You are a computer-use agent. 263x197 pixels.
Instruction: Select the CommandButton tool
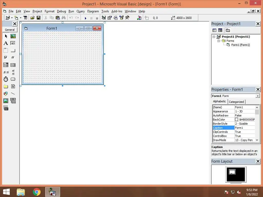[13, 50]
